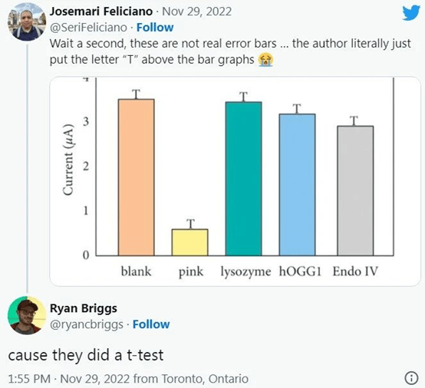Click the yellow pink bar

189,242
